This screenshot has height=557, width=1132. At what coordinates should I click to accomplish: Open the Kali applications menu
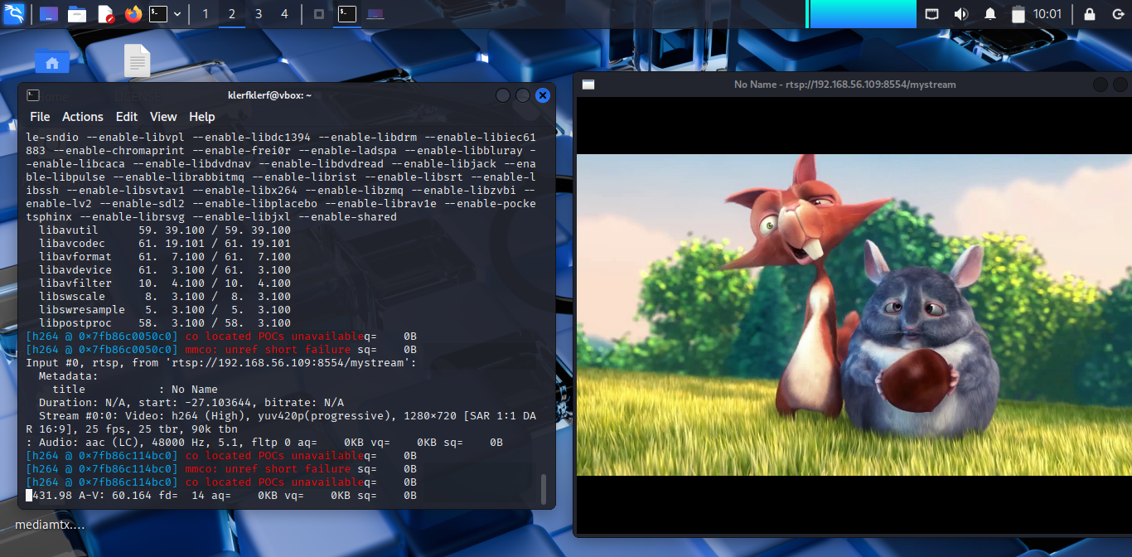pyautogui.click(x=14, y=13)
